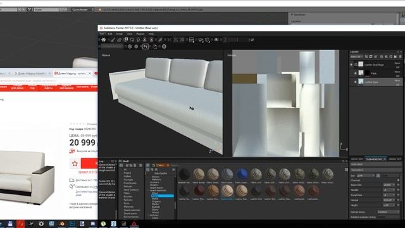Click the shelf filter funnel icon
The width and height of the screenshot is (405, 228).
pyautogui.click(x=147, y=165)
